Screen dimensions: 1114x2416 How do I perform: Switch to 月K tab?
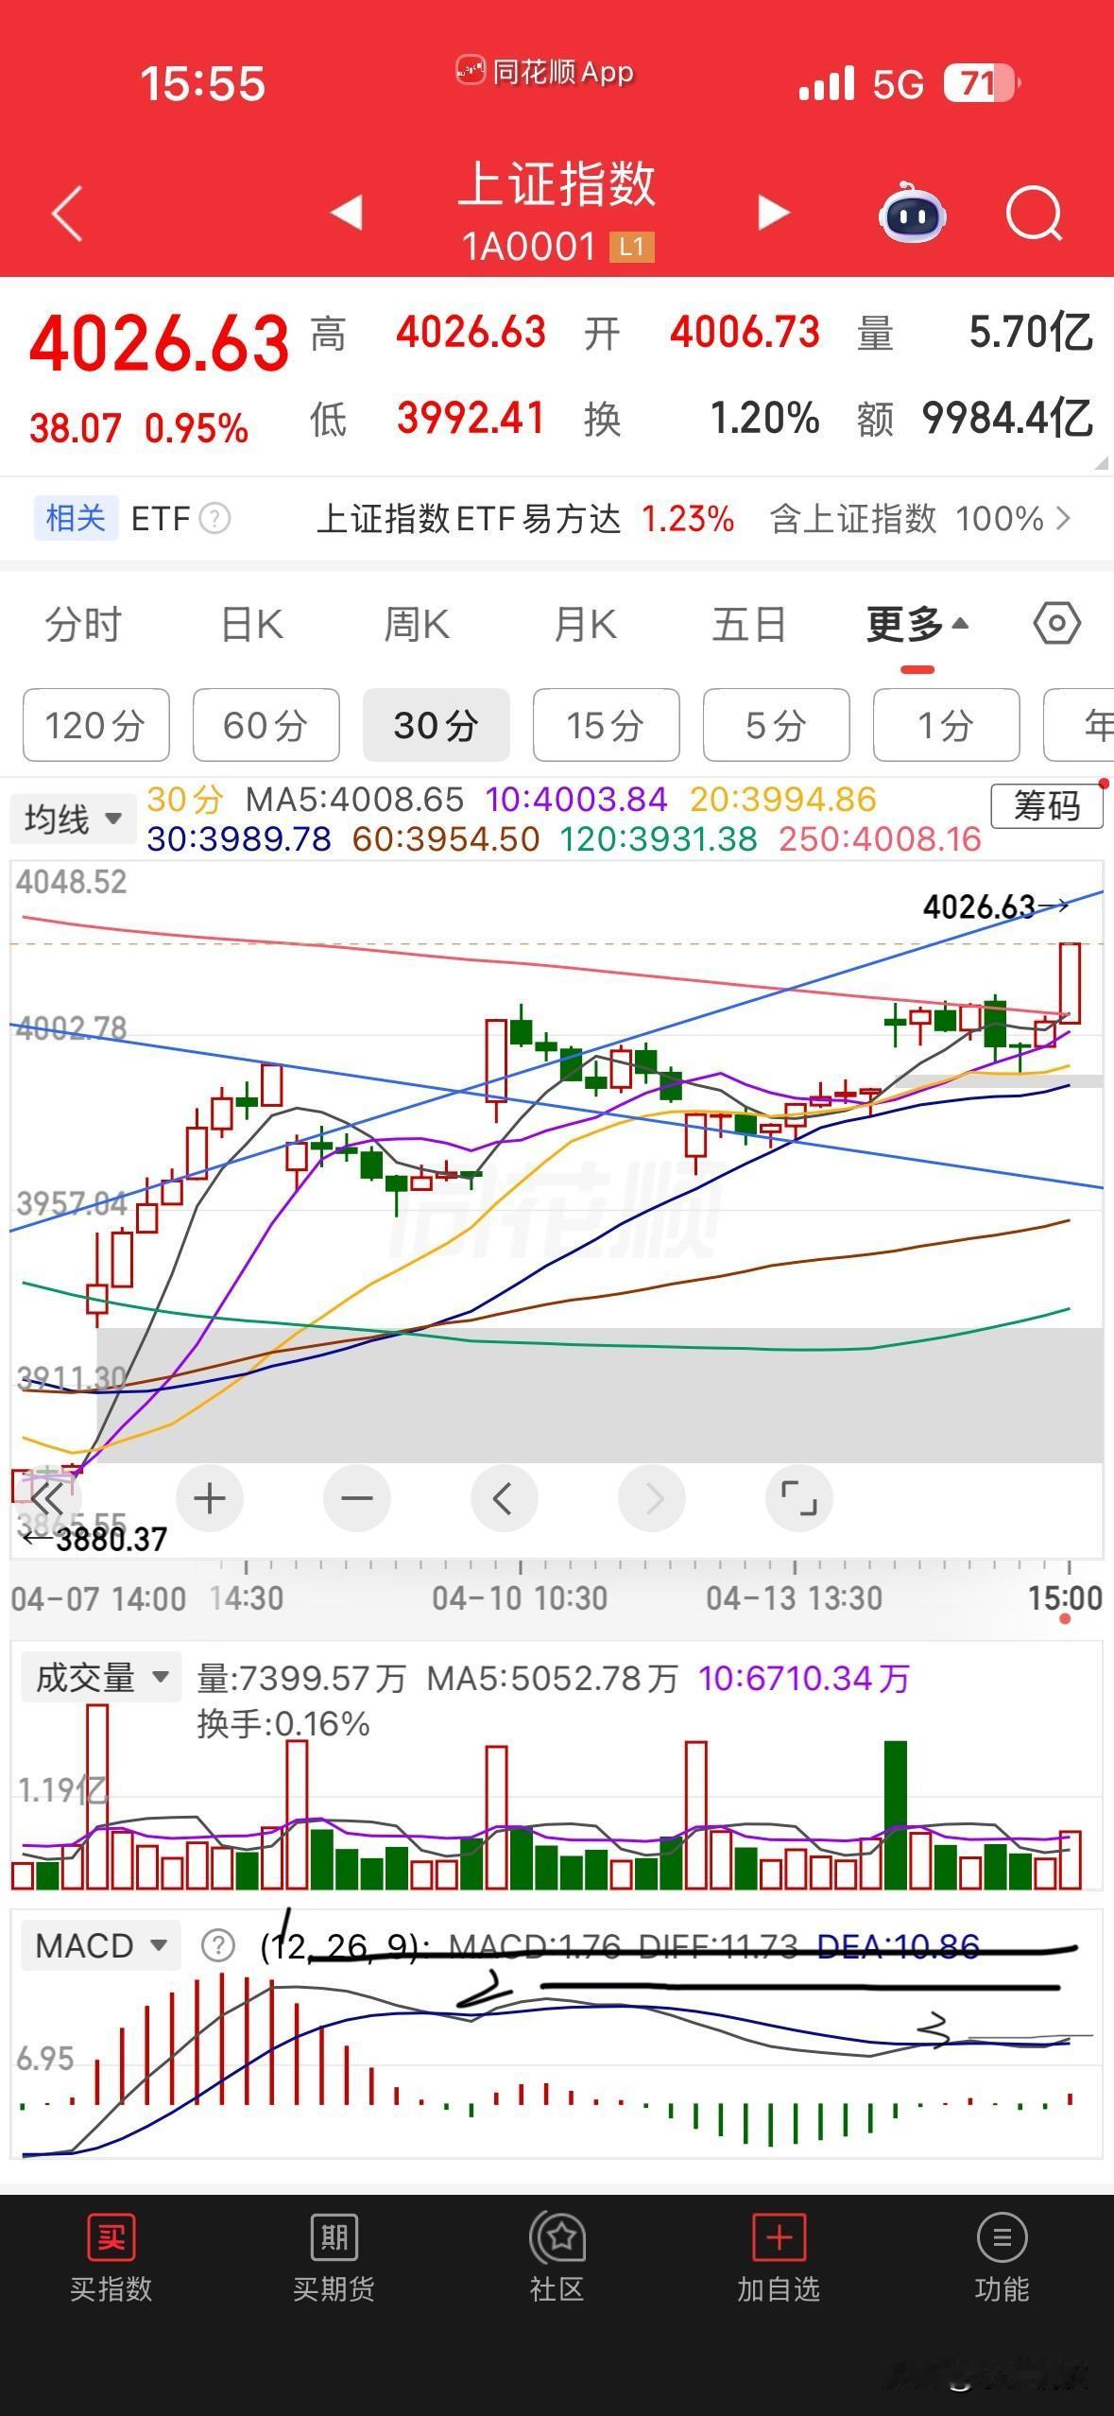click(x=585, y=625)
